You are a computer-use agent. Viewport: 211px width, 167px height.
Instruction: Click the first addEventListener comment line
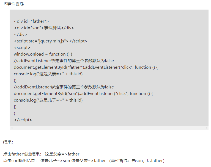[64, 61]
